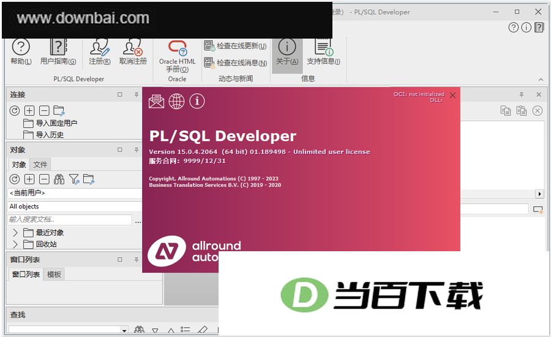This screenshot has height=337, width=551.
Task: Switch to the 对象 tab
Action: (x=19, y=165)
